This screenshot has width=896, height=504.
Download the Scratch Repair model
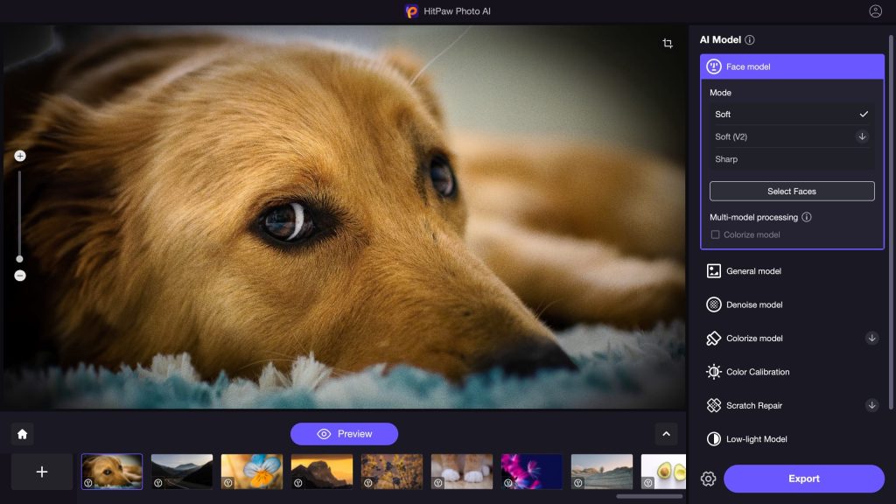[872, 405]
